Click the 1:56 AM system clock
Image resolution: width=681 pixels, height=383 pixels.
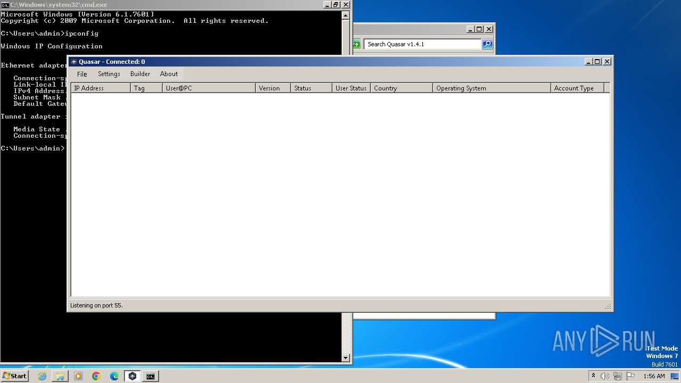point(654,376)
